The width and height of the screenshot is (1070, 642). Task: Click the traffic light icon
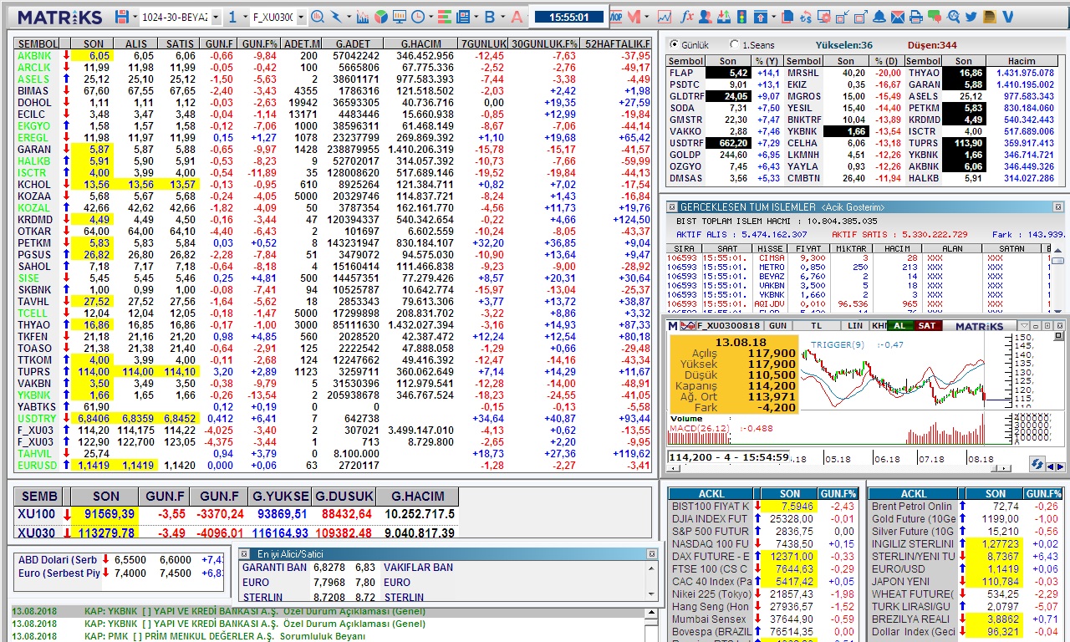tap(741, 17)
